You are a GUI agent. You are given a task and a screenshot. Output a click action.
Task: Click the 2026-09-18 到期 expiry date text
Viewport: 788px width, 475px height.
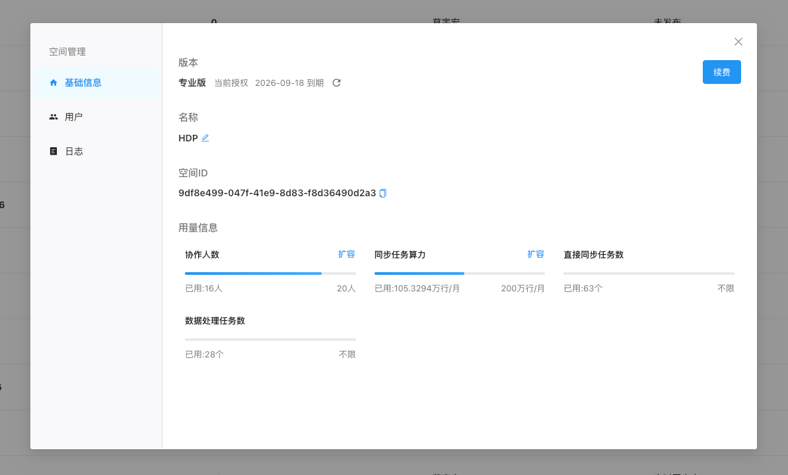click(x=289, y=83)
